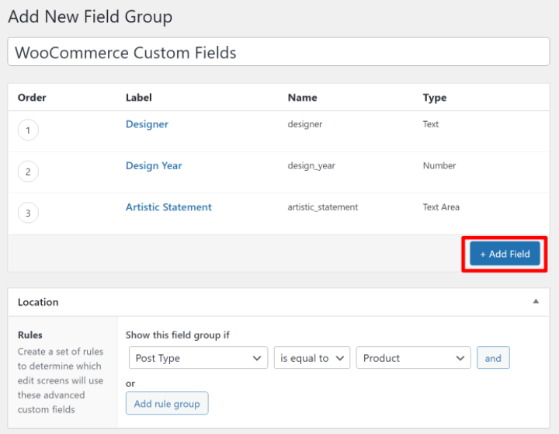Click the order handle number 3

(x=28, y=213)
